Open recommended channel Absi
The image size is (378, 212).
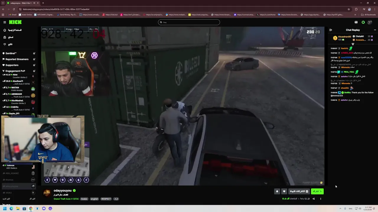click(x=19, y=76)
